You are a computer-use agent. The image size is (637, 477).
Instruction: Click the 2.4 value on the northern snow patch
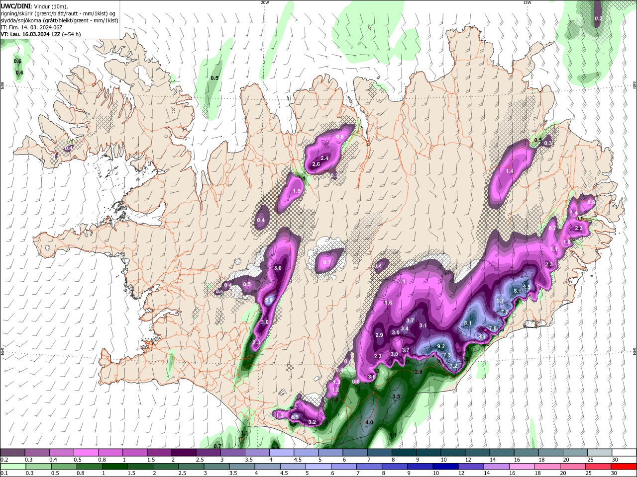tap(325, 158)
